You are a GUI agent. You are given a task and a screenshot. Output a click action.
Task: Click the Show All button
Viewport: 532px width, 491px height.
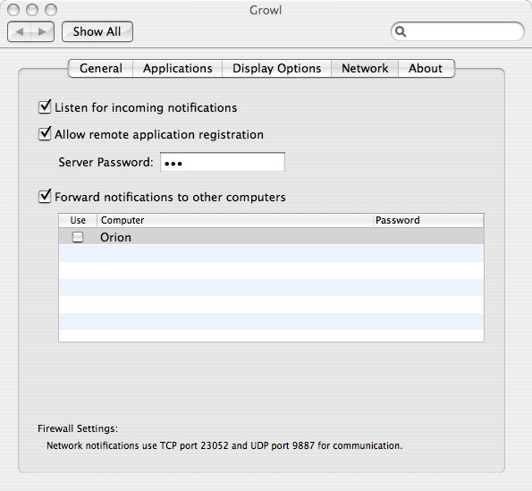(97, 32)
